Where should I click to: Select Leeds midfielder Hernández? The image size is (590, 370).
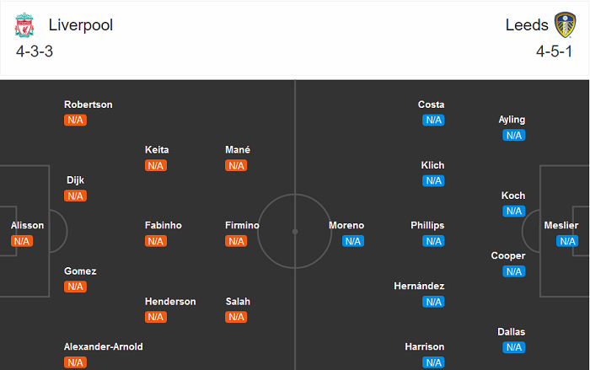[x=419, y=287]
